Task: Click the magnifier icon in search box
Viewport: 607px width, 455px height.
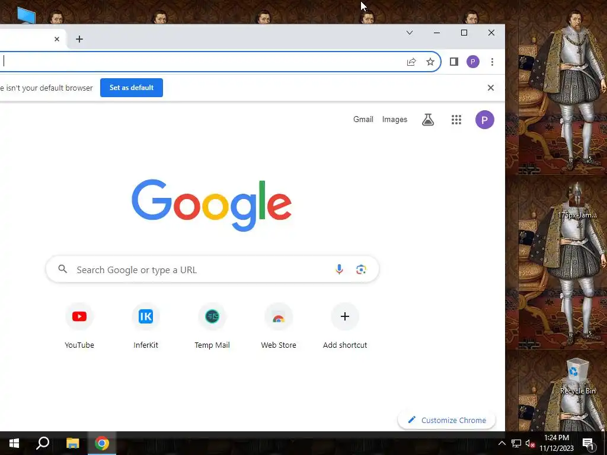Action: pyautogui.click(x=63, y=269)
